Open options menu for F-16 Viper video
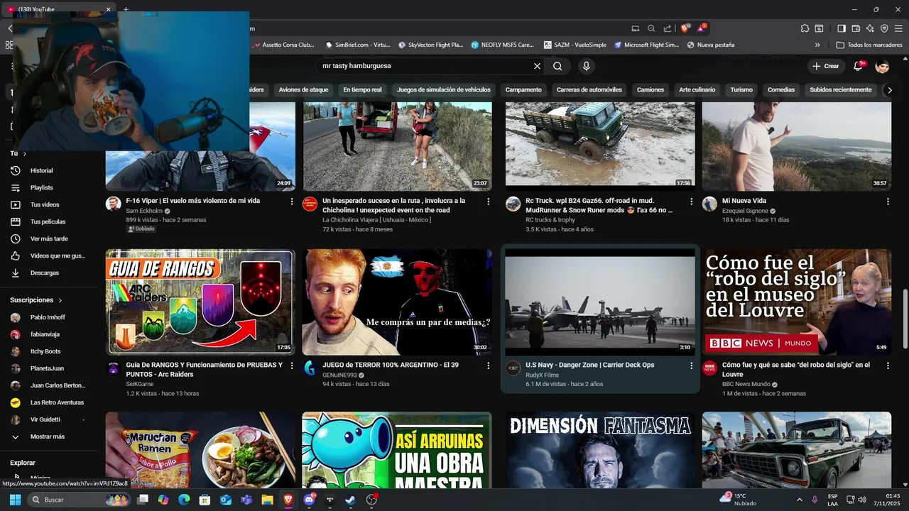 292,202
